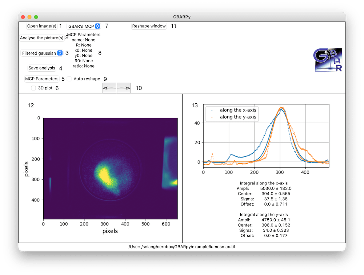Viewport: 364px width, 275px height.
Task: Go to previous image with left arrow
Action: pyautogui.click(x=109, y=88)
